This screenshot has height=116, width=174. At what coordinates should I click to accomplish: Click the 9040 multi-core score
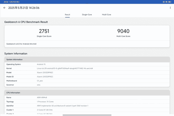[x=123, y=31]
